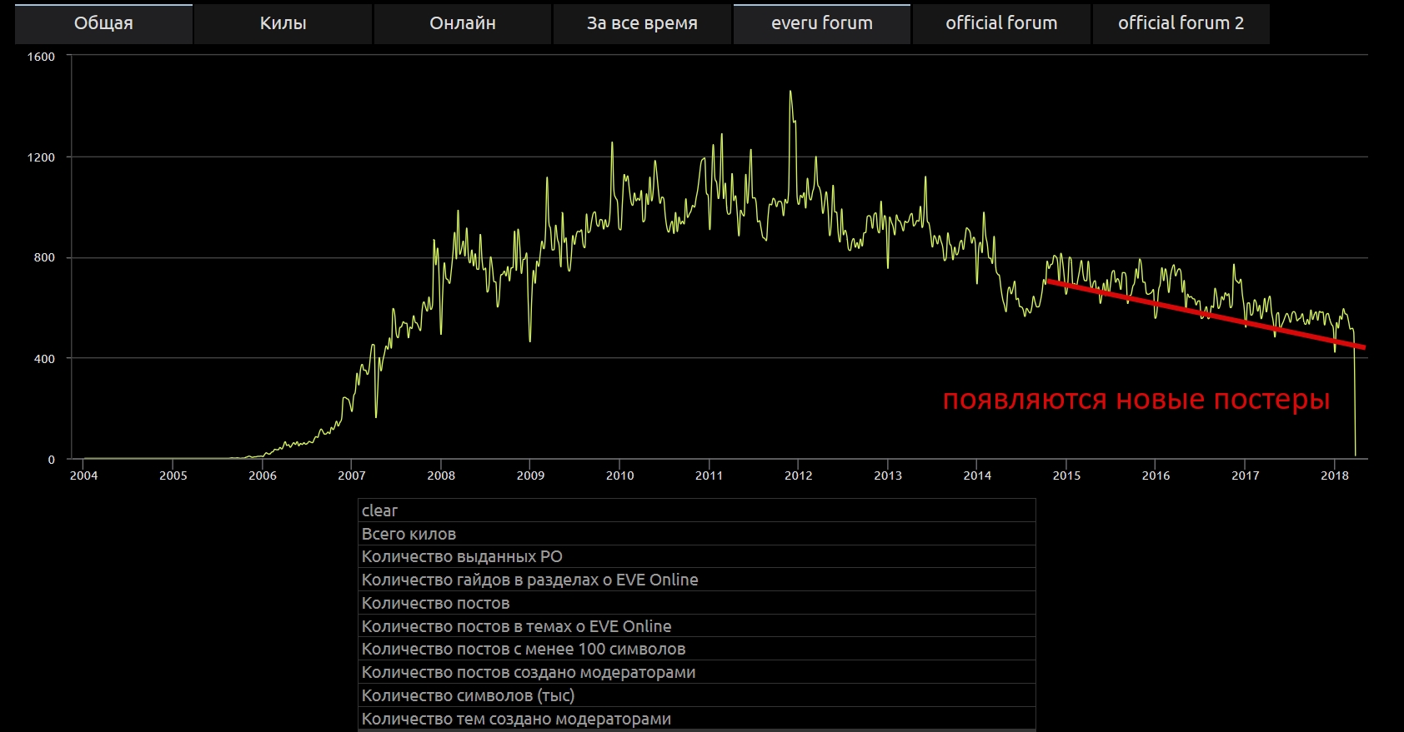Switch to the Общая tab
Screen dimensions: 1404x732
[x=103, y=23]
